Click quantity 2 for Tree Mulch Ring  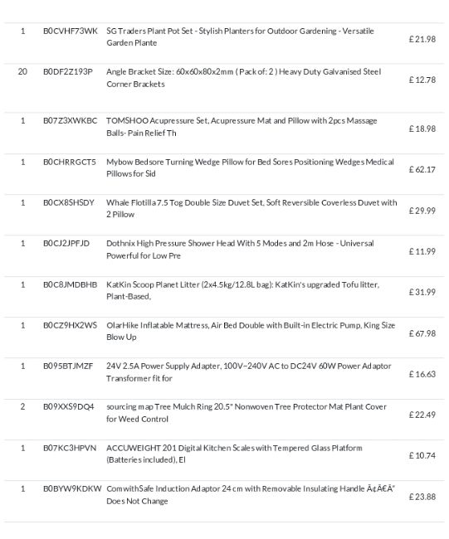pos(22,406)
